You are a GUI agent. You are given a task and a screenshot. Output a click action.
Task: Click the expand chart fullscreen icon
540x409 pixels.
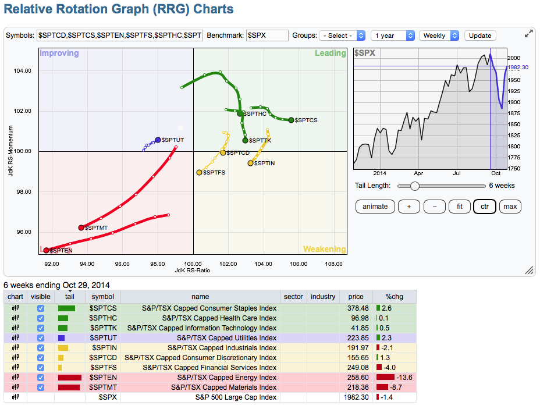(x=528, y=34)
